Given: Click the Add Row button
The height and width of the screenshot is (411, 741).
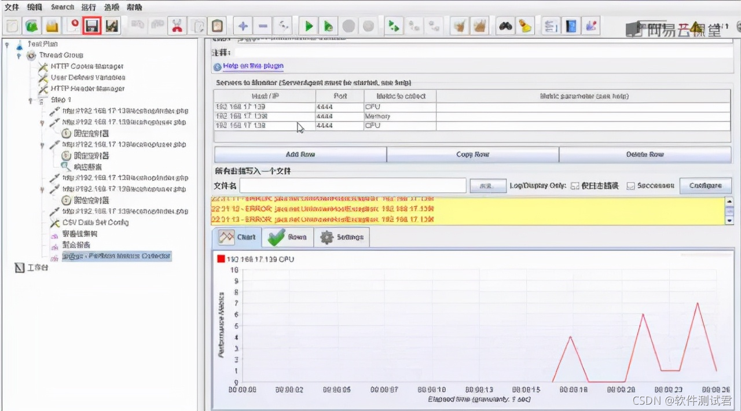Looking at the screenshot, I should click(300, 155).
